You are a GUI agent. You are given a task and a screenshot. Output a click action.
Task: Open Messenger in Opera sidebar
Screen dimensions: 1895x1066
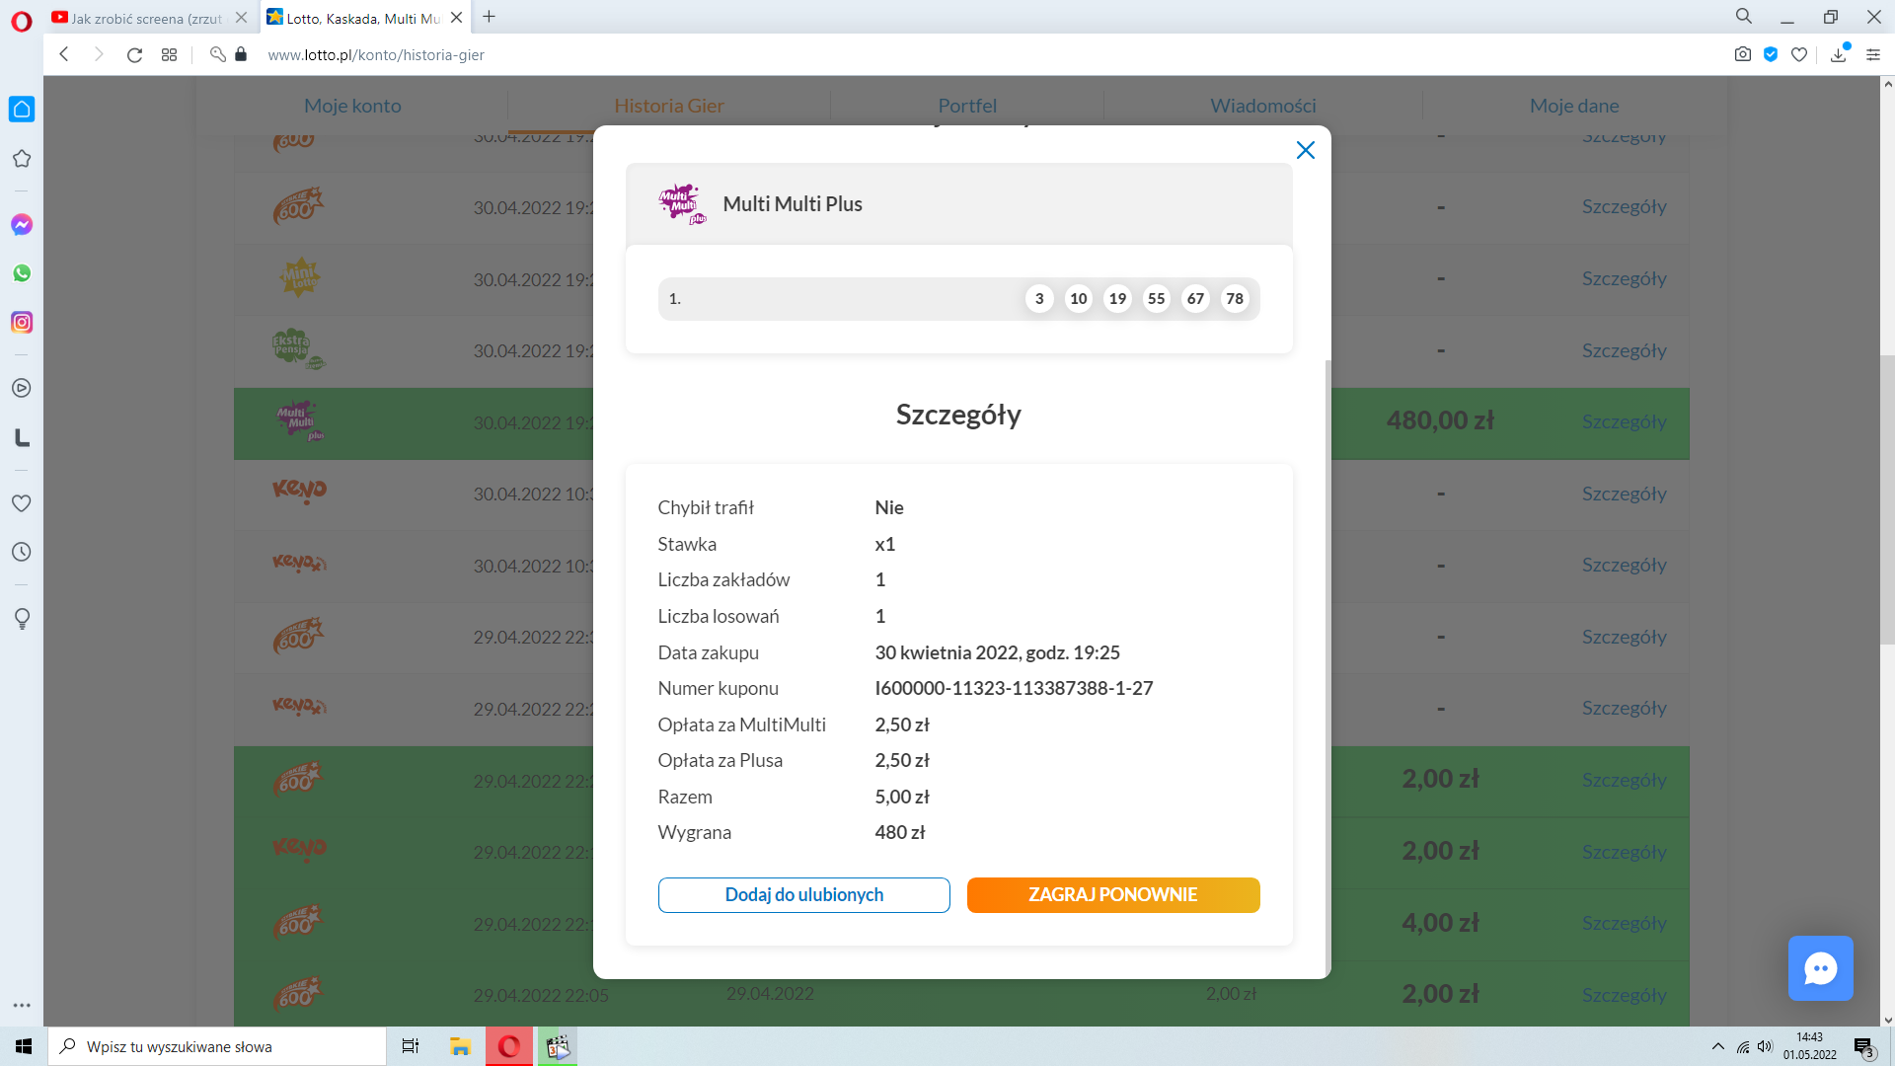[x=22, y=225]
